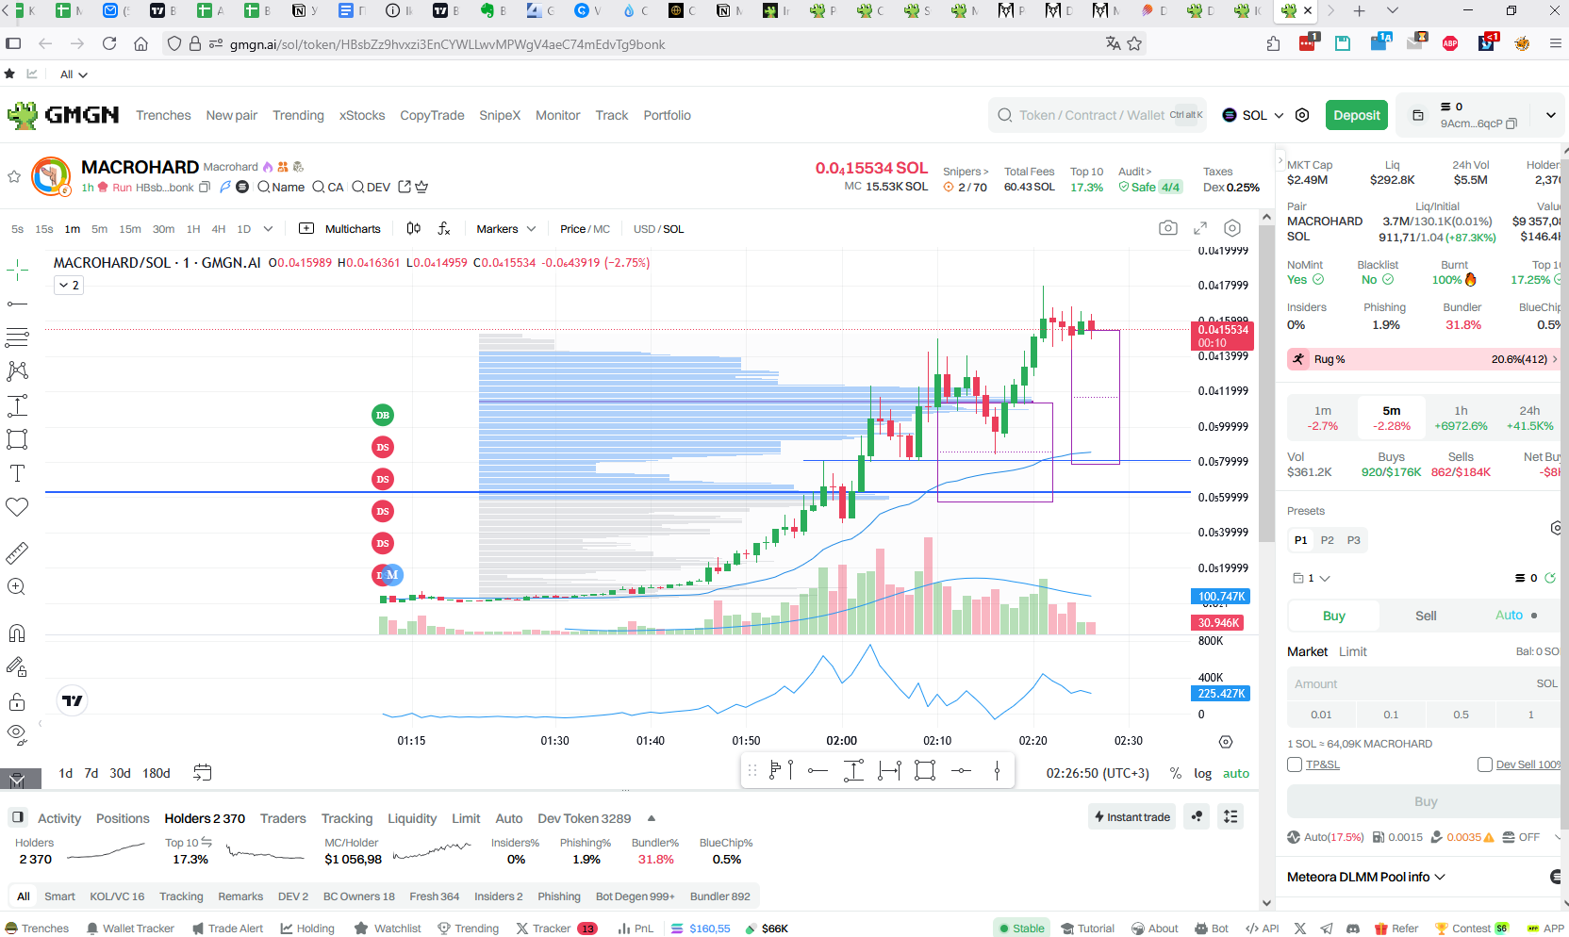Search in Token / Contract / Wallet field
The image size is (1569, 937).
point(1098,115)
